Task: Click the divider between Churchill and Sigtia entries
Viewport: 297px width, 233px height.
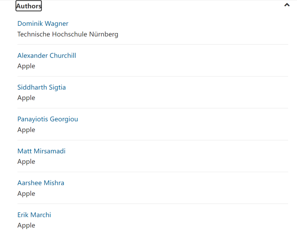Action: pos(153,76)
